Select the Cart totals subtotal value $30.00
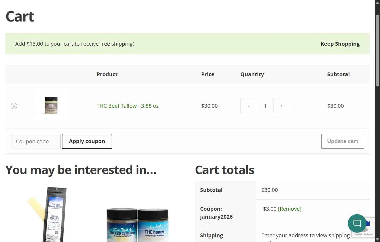 [269, 190]
